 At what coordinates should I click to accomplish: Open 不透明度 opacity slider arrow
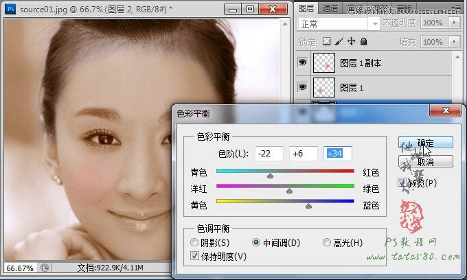tap(454, 23)
